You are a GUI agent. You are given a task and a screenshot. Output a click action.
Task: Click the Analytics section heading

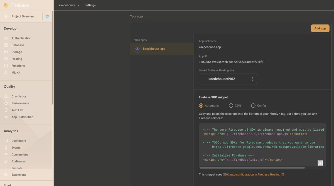(11, 131)
